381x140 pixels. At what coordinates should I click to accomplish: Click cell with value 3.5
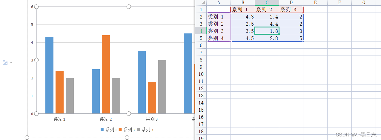(x=243, y=31)
